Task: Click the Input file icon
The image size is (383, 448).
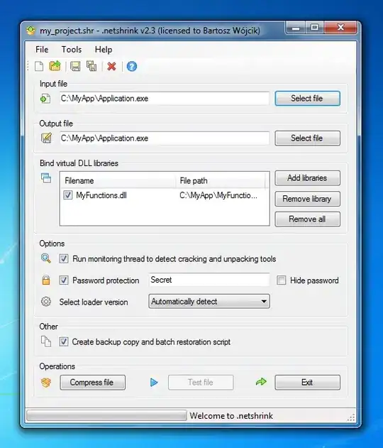Action: (45, 99)
